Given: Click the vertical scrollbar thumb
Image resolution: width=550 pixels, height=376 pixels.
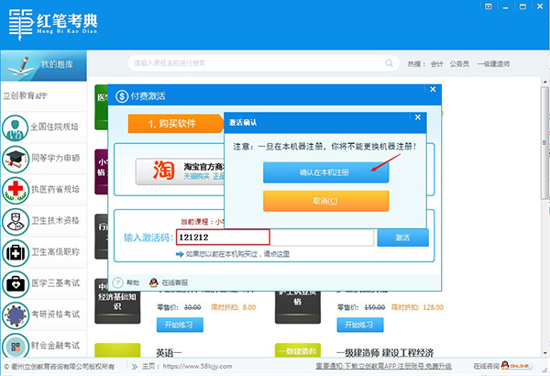Looking at the screenshot, I should (545, 142).
